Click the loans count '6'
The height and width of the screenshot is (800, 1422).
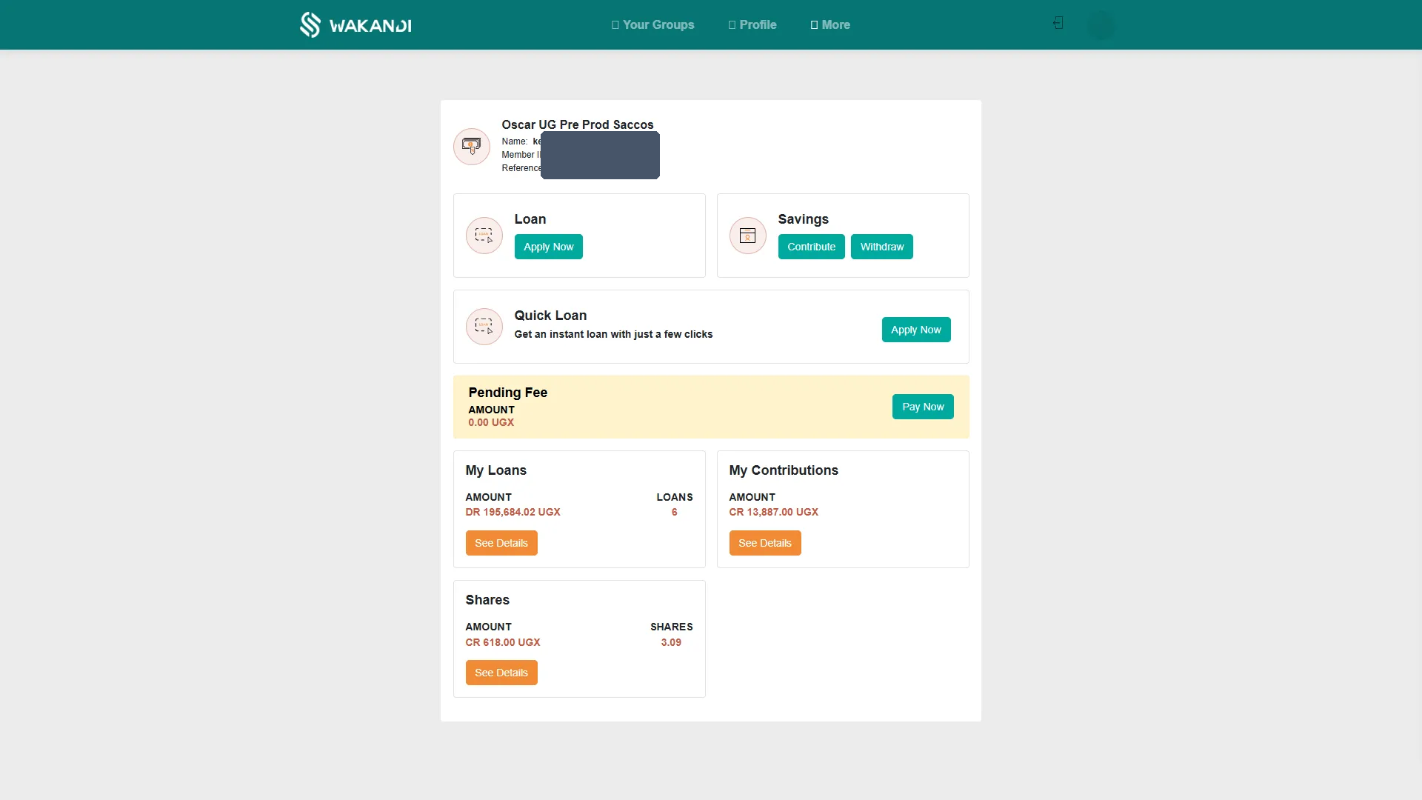click(675, 512)
